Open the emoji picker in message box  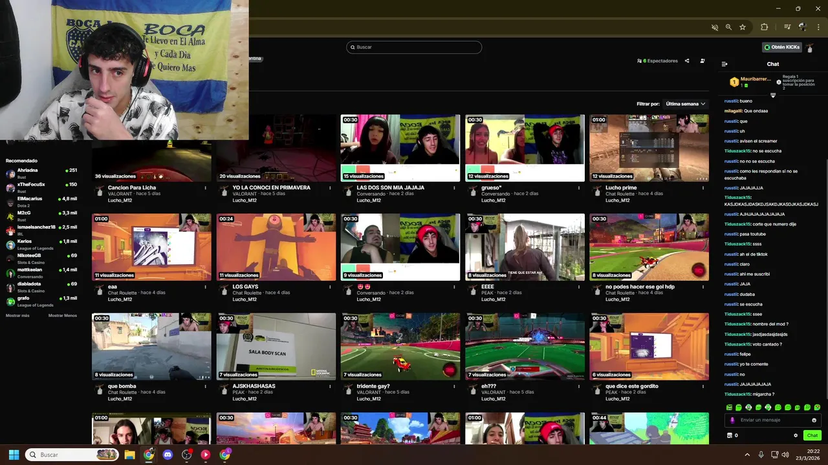click(814, 420)
